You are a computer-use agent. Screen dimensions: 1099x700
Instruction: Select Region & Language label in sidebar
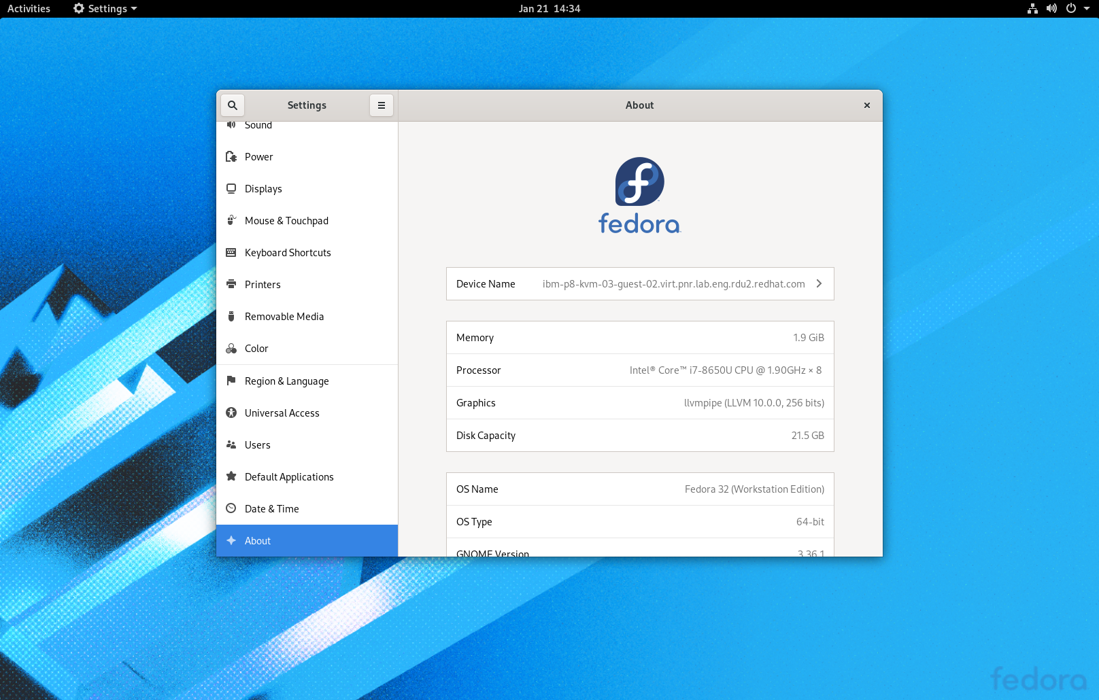[x=287, y=381]
